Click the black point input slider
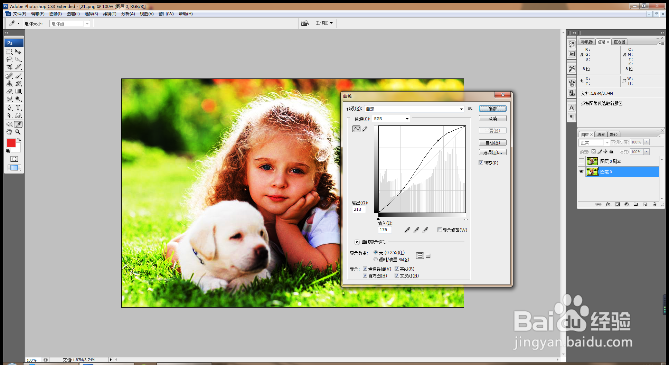 (378, 219)
